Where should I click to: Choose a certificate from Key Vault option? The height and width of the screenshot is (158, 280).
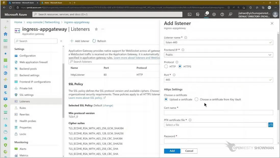point(196,99)
